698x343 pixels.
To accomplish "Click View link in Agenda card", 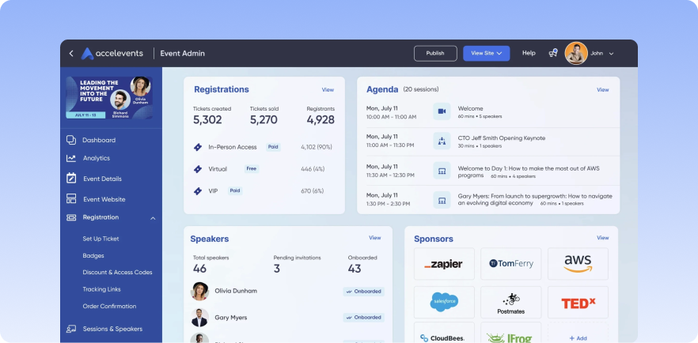I will pos(602,90).
